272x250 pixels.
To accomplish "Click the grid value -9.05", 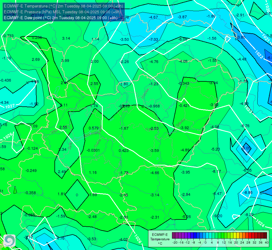I will click(x=246, y=148).
